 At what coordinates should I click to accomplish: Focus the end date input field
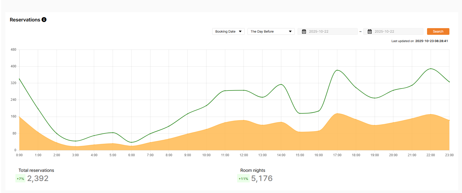pyautogui.click(x=393, y=31)
